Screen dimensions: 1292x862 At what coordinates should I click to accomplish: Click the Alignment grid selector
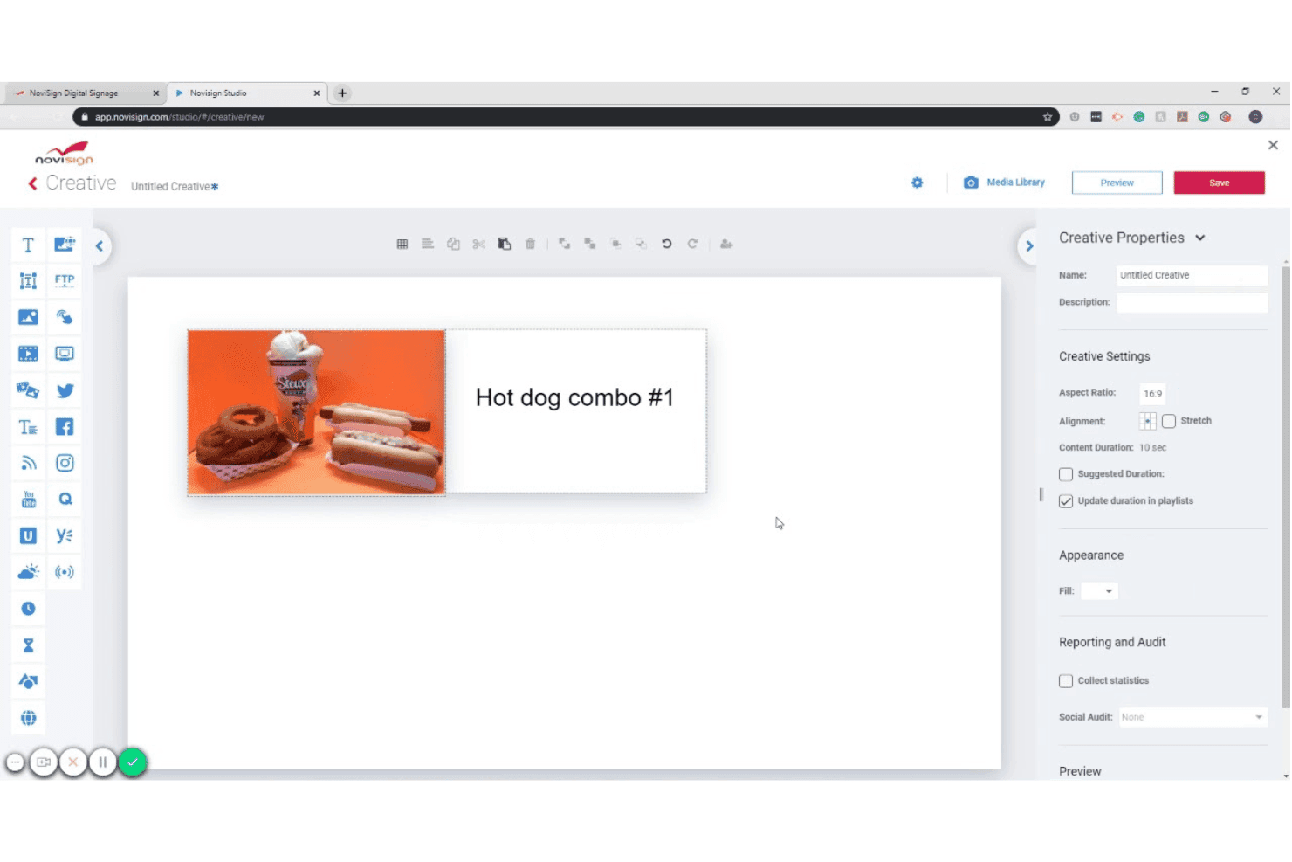point(1148,421)
